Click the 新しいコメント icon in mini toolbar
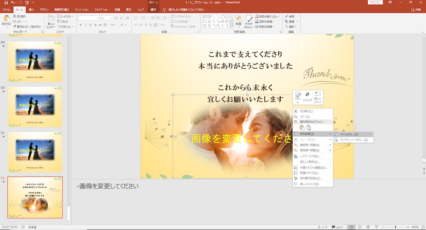 [318, 97]
